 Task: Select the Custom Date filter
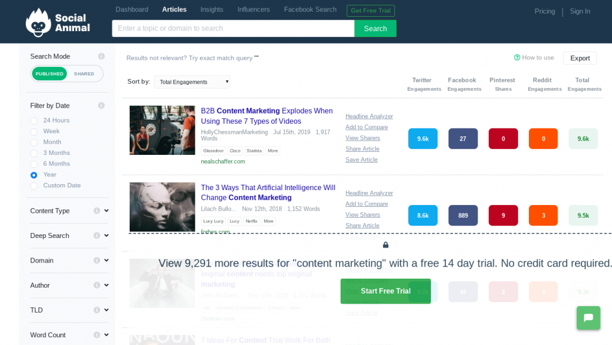(x=34, y=186)
